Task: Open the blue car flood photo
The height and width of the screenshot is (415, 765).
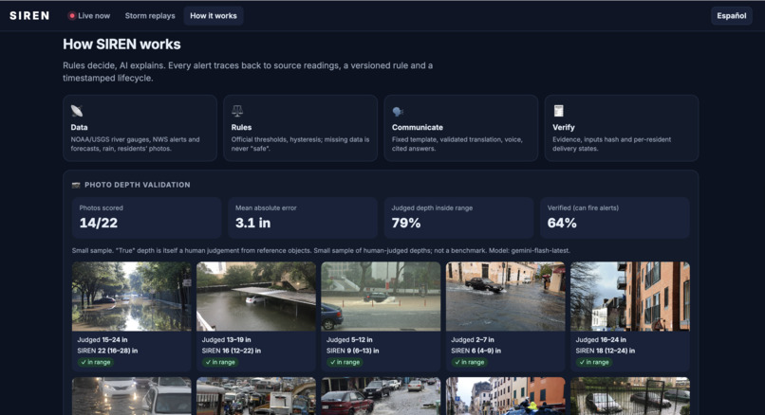Action: coord(381,297)
